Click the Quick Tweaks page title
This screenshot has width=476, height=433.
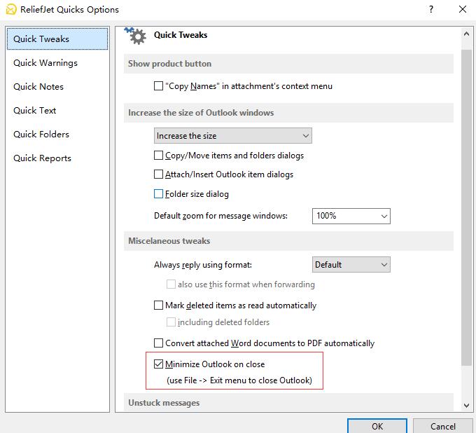click(x=181, y=35)
